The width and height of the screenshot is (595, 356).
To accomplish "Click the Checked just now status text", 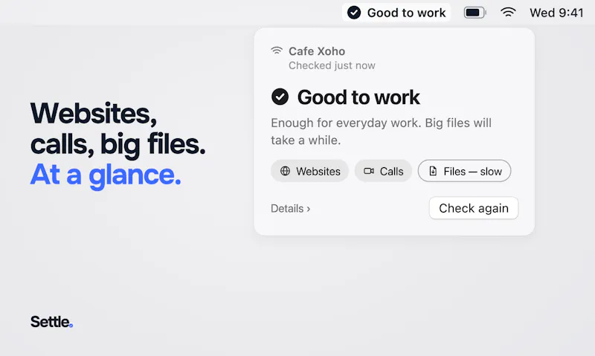I will pyautogui.click(x=332, y=65).
